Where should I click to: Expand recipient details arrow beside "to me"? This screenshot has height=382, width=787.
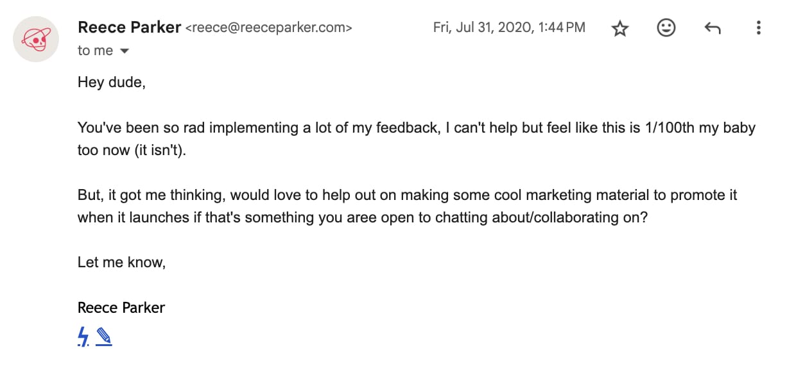[x=125, y=51]
